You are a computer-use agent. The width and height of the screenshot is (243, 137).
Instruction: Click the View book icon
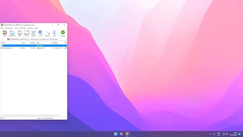pos(27,33)
